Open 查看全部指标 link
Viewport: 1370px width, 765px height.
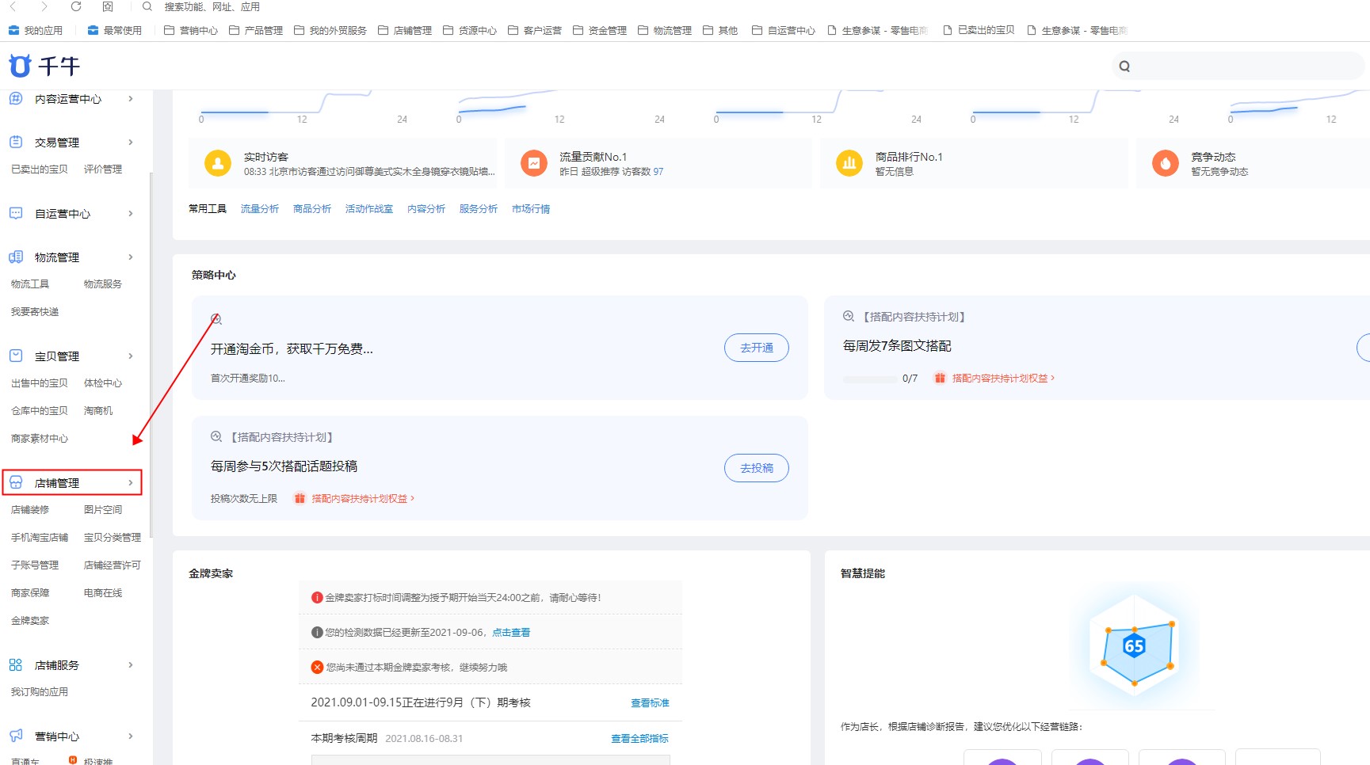coord(639,737)
